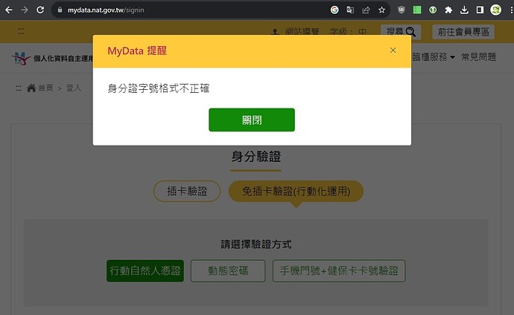The height and width of the screenshot is (315, 514).
Task: Open the browser downloads icon
Action: [x=464, y=10]
